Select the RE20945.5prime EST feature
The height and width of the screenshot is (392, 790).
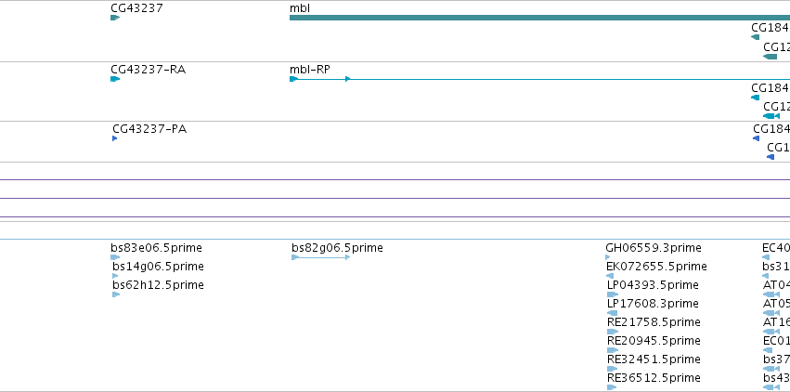click(x=613, y=351)
